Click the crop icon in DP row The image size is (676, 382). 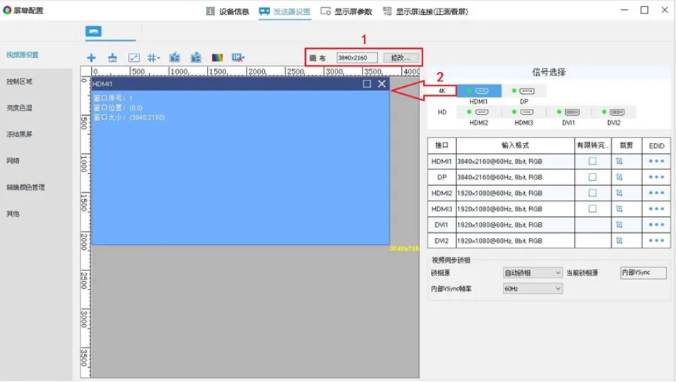point(619,177)
